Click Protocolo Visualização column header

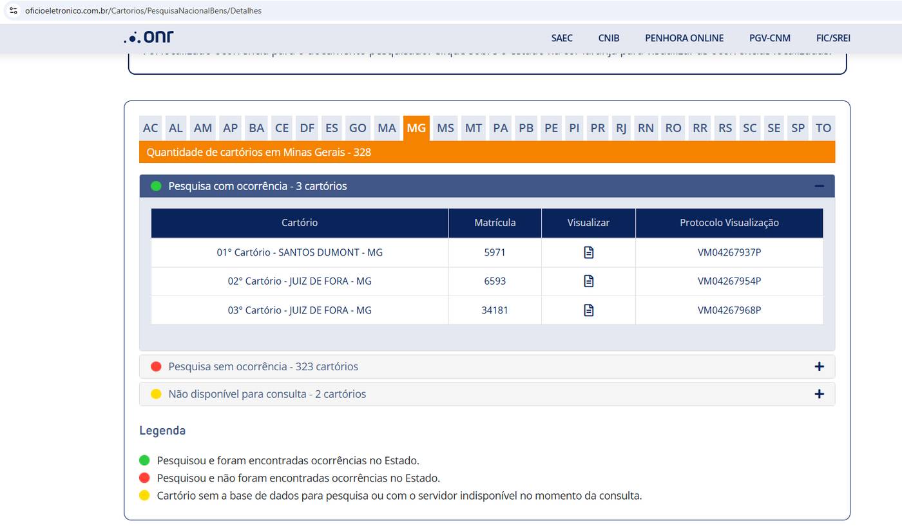click(x=729, y=223)
